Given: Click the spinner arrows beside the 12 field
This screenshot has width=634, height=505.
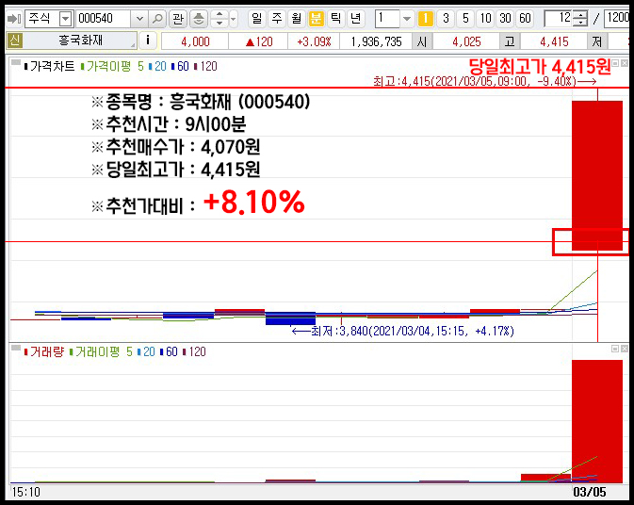Looking at the screenshot, I should (x=580, y=19).
